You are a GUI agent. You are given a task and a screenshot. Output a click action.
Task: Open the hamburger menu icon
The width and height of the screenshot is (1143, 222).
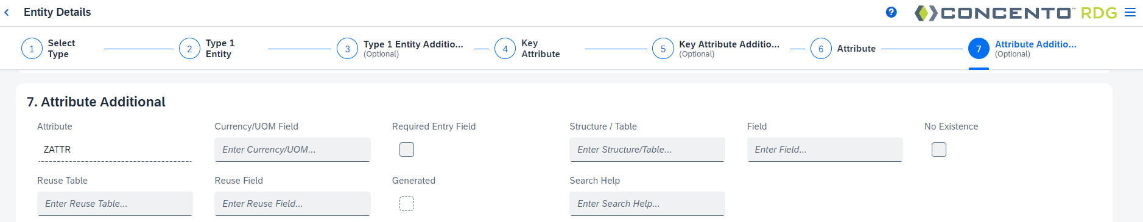(1130, 12)
